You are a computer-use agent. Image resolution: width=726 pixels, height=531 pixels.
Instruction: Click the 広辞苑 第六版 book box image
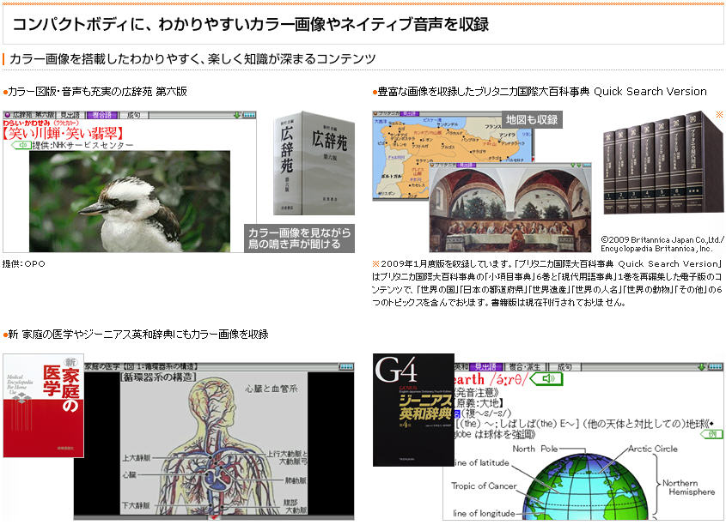314,163
